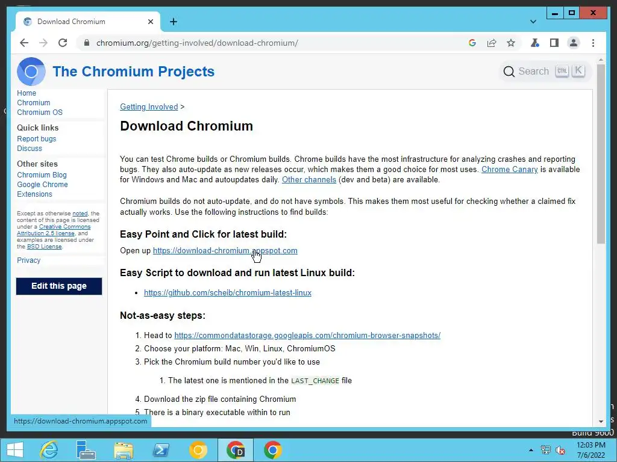Open the profile avatar menu
Screen dimensions: 617x462
pyautogui.click(x=574, y=43)
